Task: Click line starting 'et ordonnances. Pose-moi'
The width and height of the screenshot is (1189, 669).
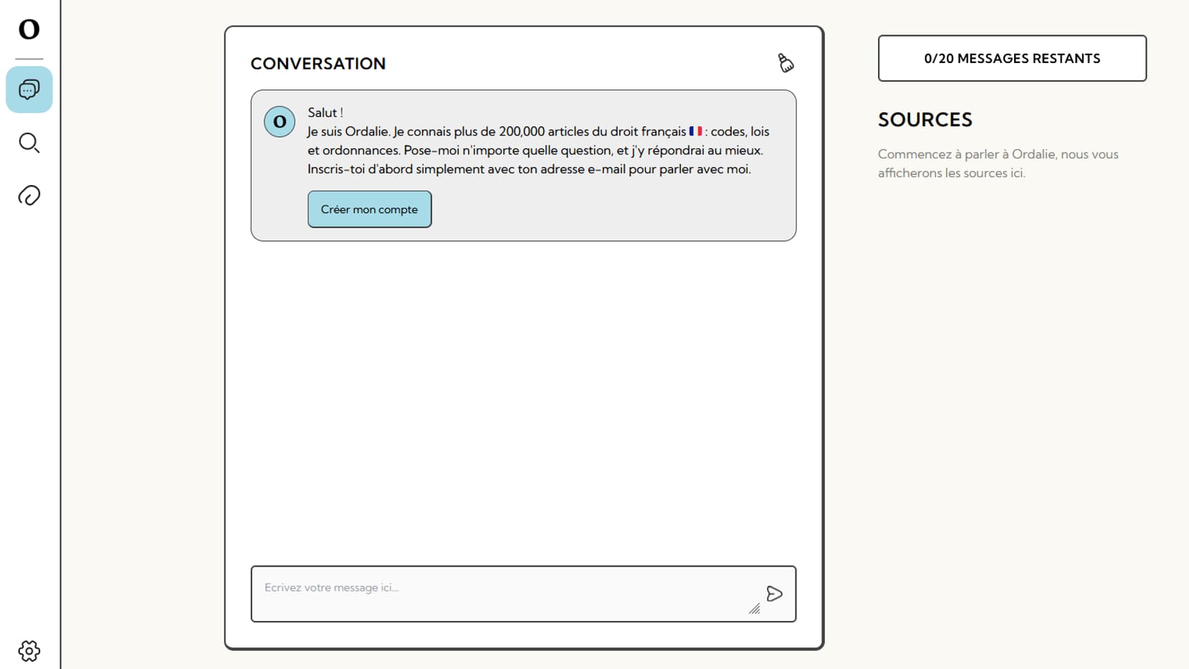Action: coord(535,151)
